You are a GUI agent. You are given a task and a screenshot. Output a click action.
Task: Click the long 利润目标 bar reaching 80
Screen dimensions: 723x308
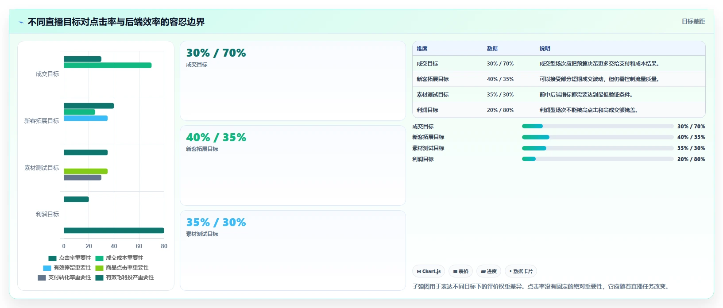tap(114, 231)
